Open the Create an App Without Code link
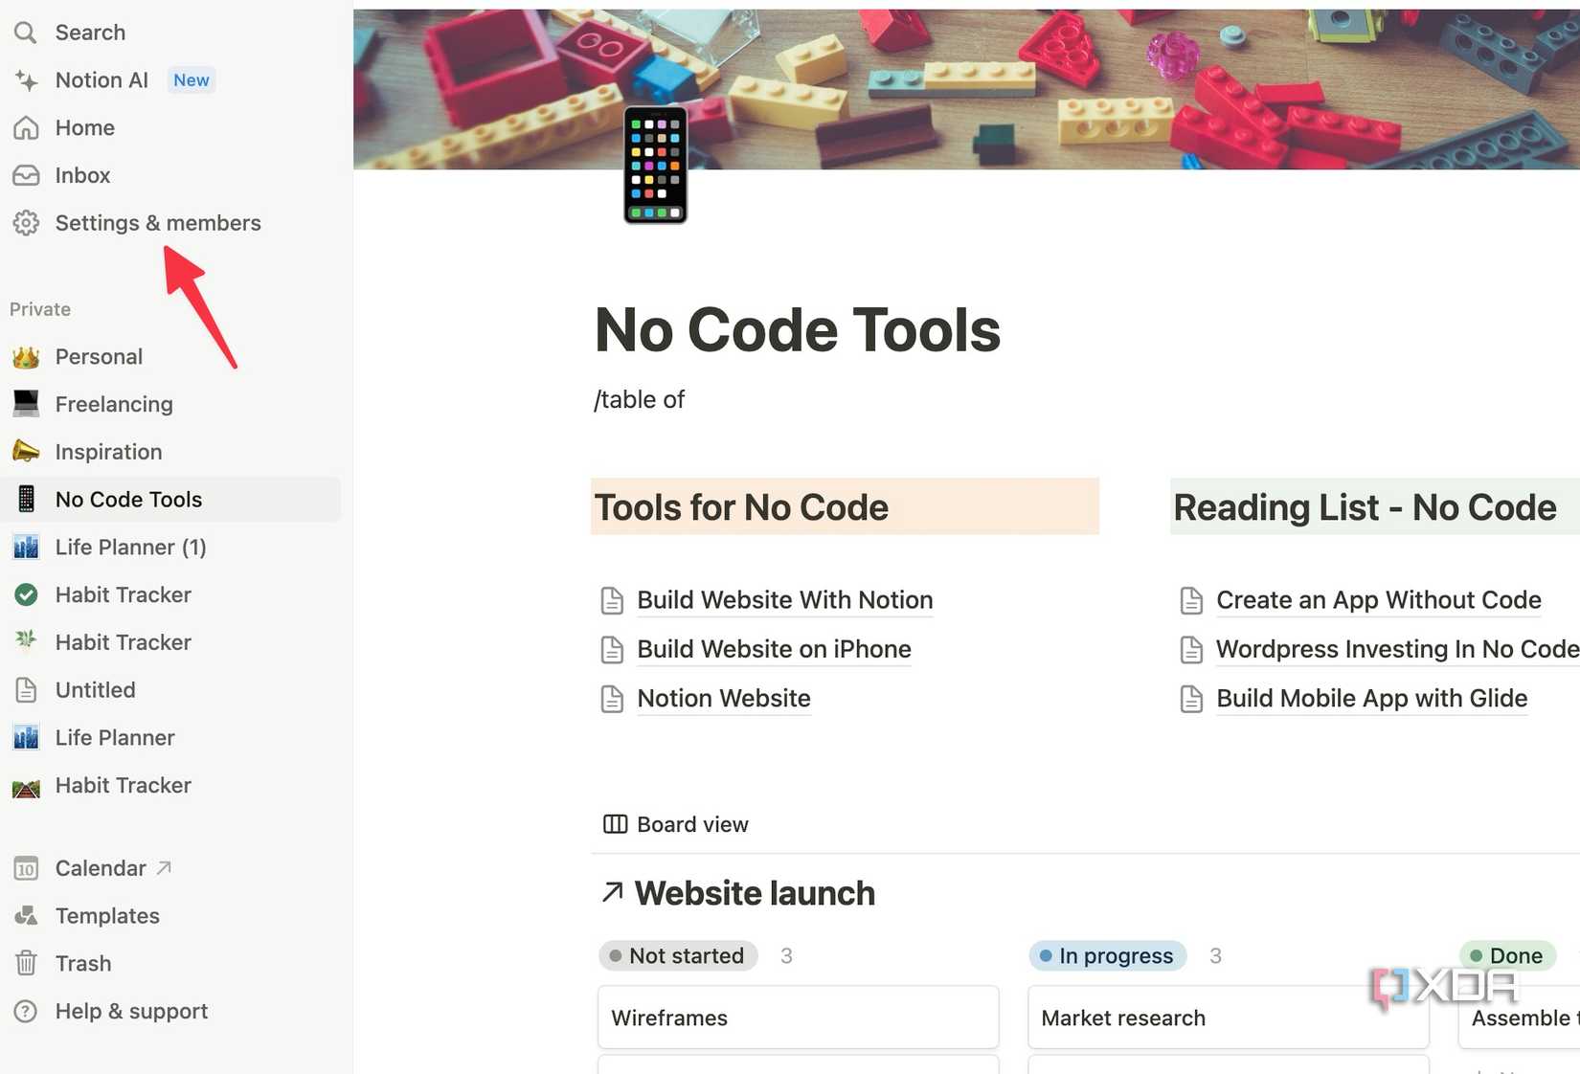This screenshot has height=1074, width=1580. pos(1378,600)
